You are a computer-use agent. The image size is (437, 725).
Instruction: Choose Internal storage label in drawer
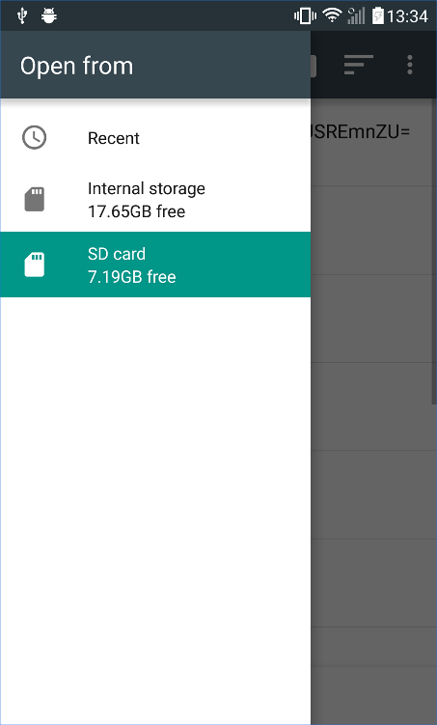point(147,188)
